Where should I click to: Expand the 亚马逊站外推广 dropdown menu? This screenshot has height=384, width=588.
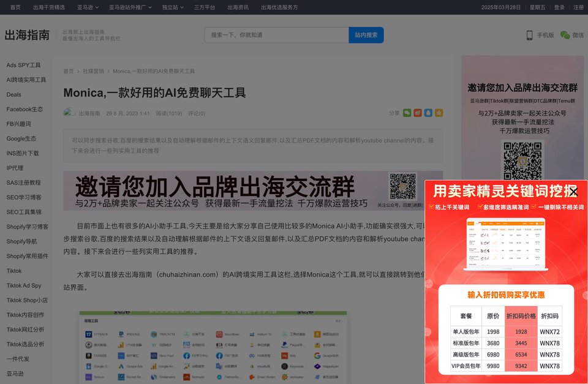(130, 7)
